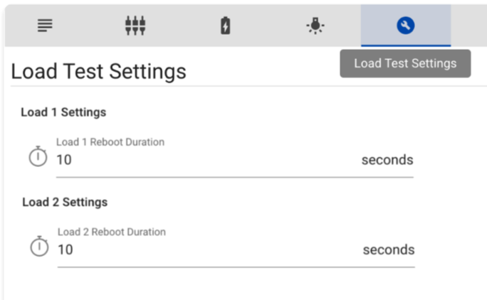Click the seconds suffix for Load 1

point(387,160)
